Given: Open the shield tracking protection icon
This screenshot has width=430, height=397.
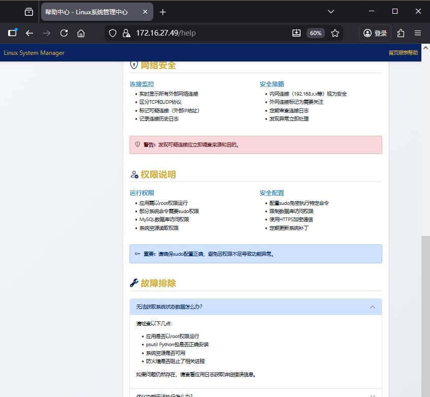Looking at the screenshot, I should tap(112, 33).
